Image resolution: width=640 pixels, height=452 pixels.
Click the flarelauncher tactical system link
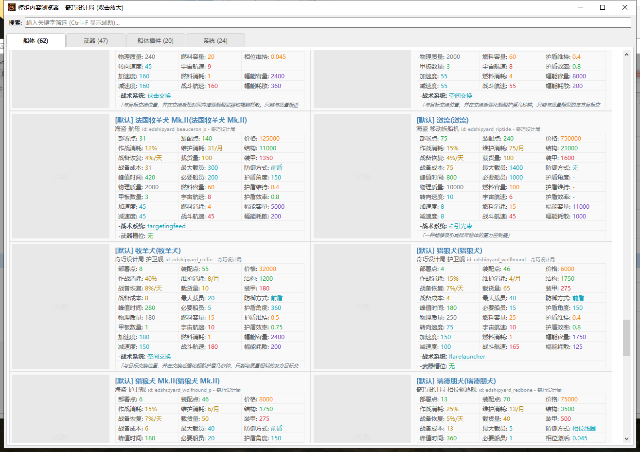(467, 357)
